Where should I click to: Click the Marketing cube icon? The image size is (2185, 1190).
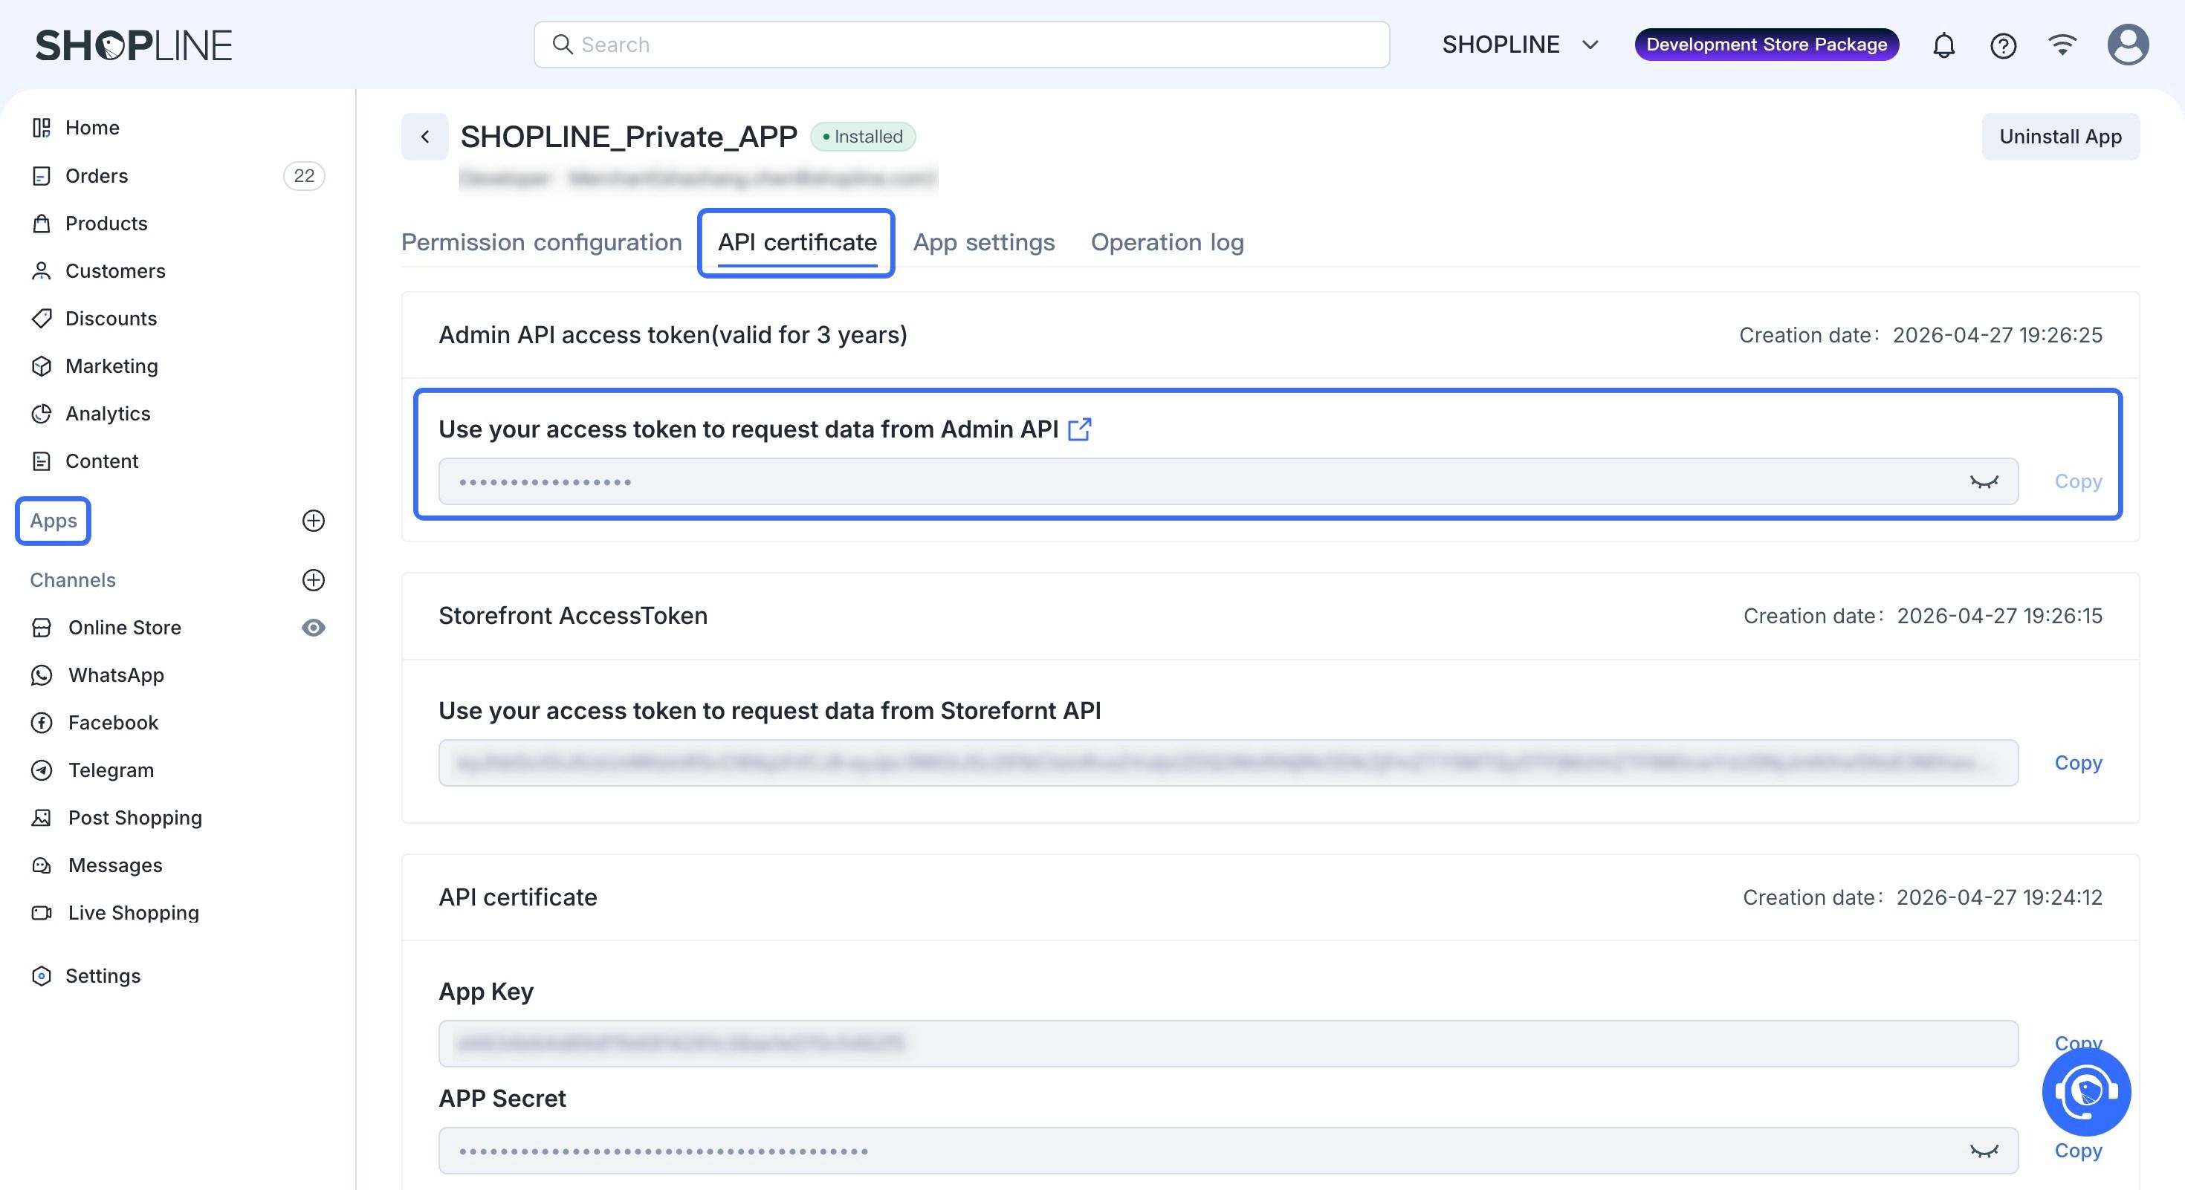42,365
